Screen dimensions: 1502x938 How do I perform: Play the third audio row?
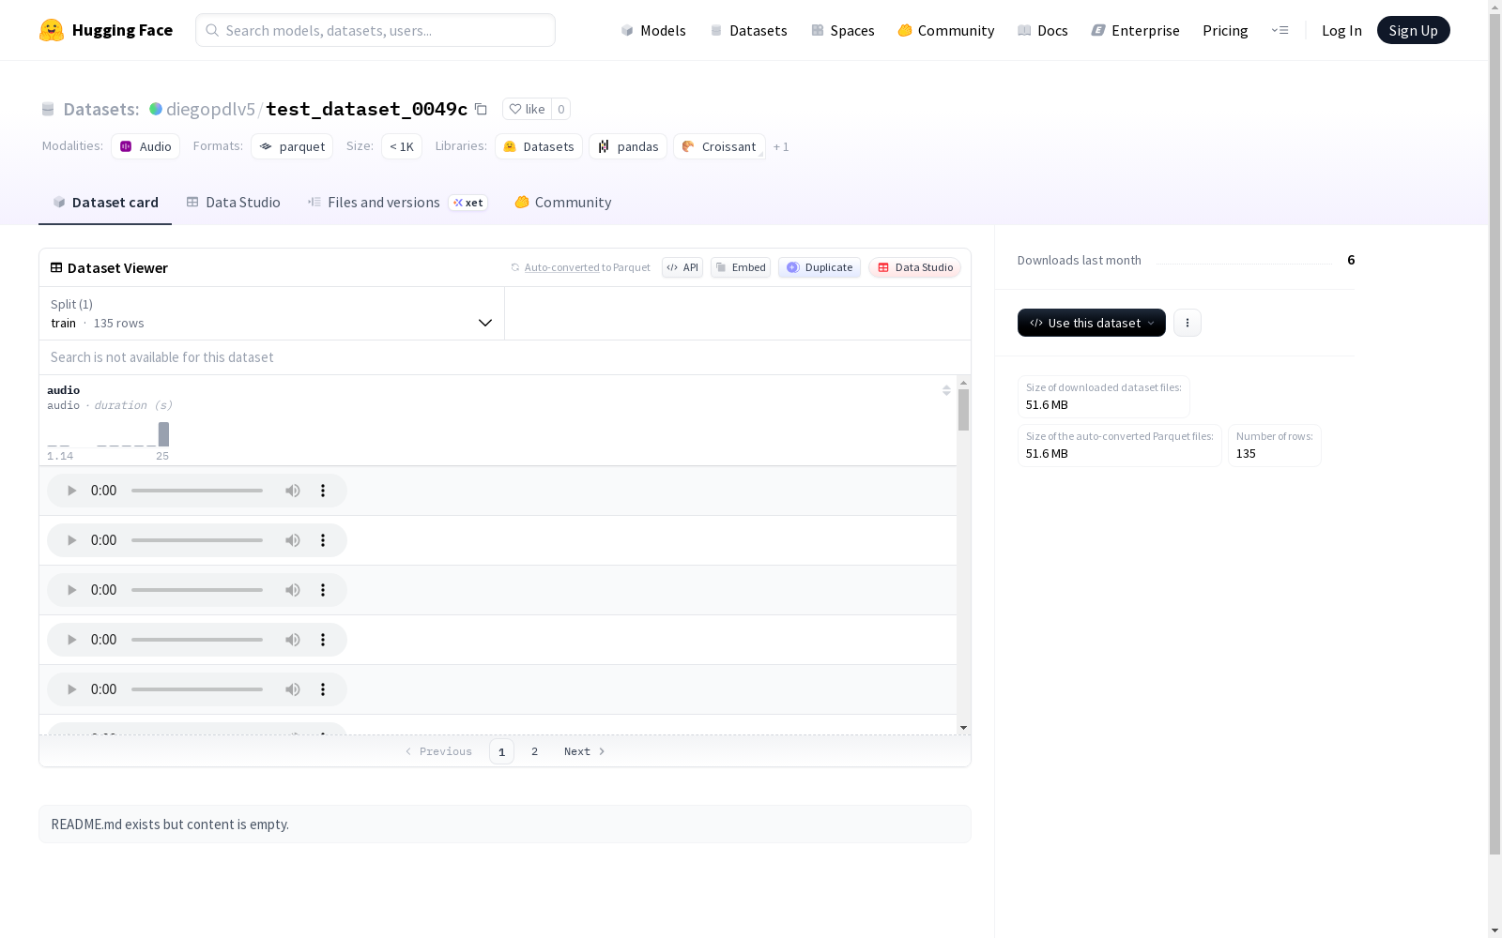point(71,590)
